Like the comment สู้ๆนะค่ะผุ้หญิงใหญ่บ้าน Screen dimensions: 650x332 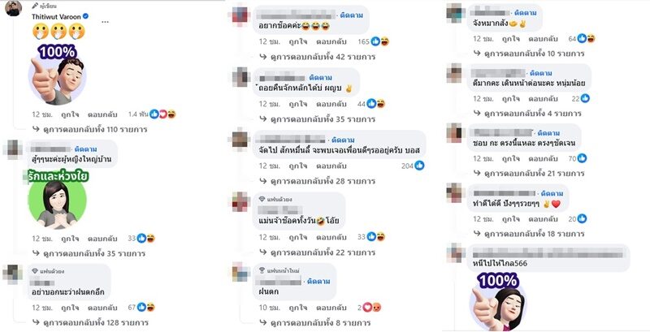click(x=70, y=239)
